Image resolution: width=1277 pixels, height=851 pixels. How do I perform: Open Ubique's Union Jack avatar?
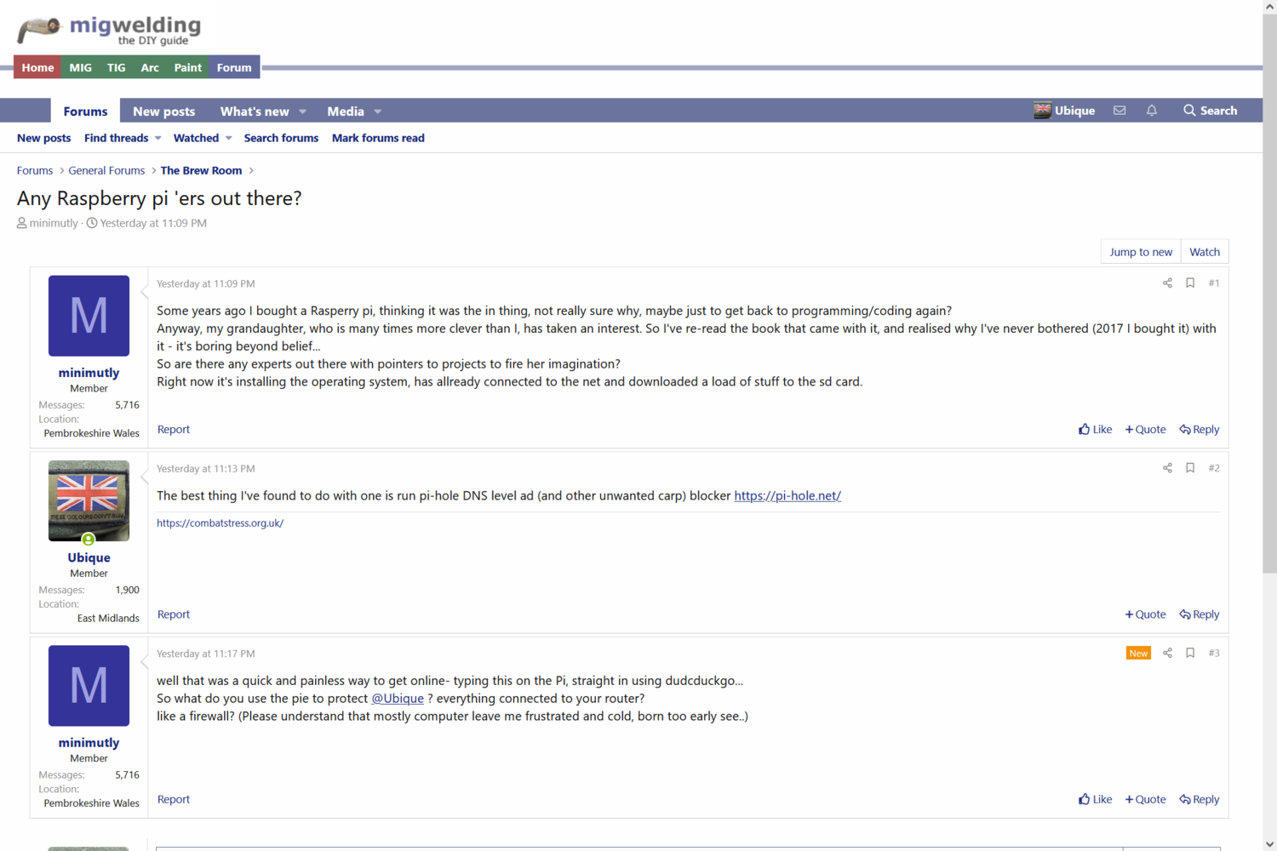tap(89, 500)
